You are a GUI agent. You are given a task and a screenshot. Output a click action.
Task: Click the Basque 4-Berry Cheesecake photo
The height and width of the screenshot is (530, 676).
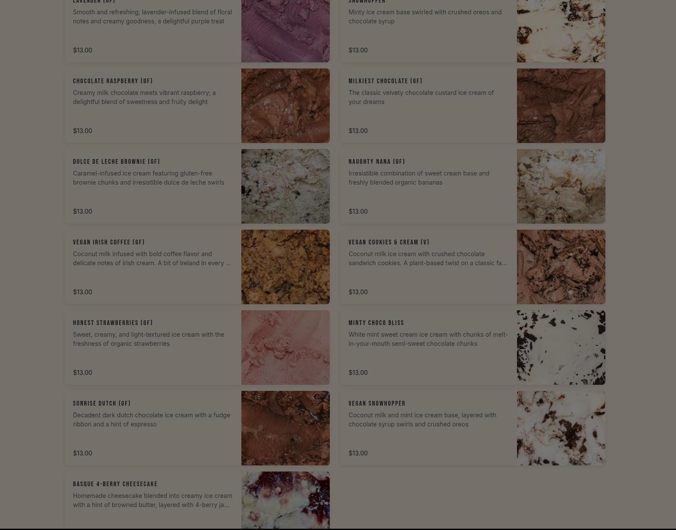(x=285, y=501)
